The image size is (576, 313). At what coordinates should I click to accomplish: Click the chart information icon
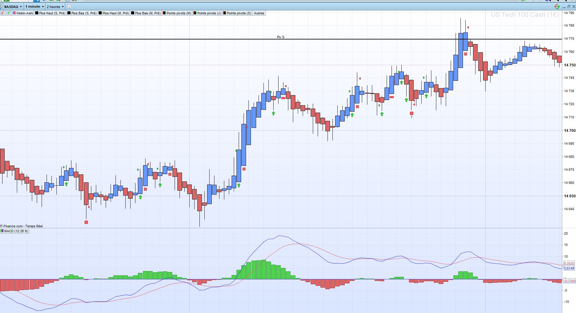(x=69, y=6)
